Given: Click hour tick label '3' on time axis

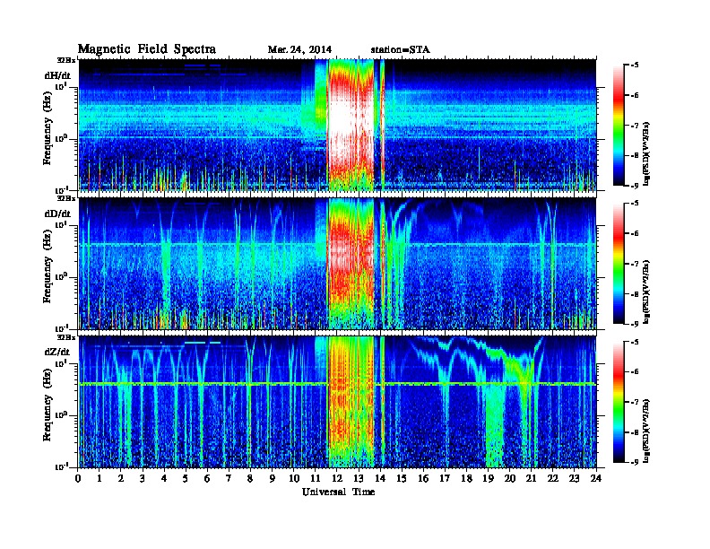Looking at the screenshot, I should point(143,478).
